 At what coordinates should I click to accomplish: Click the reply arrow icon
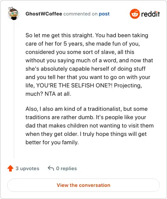(51, 168)
